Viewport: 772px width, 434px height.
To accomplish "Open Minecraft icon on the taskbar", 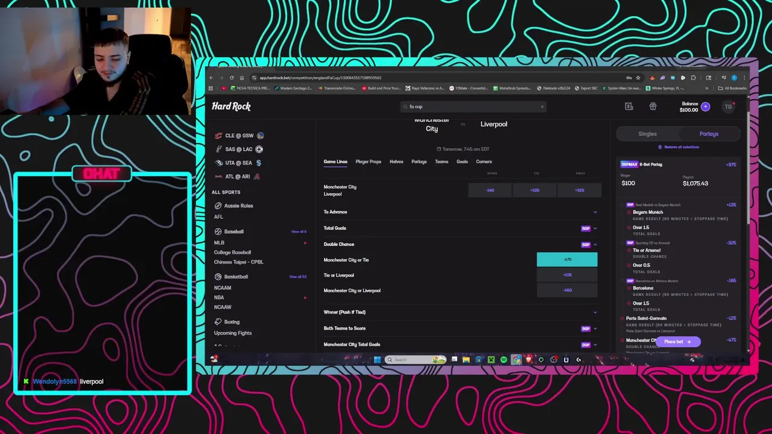I will point(491,360).
